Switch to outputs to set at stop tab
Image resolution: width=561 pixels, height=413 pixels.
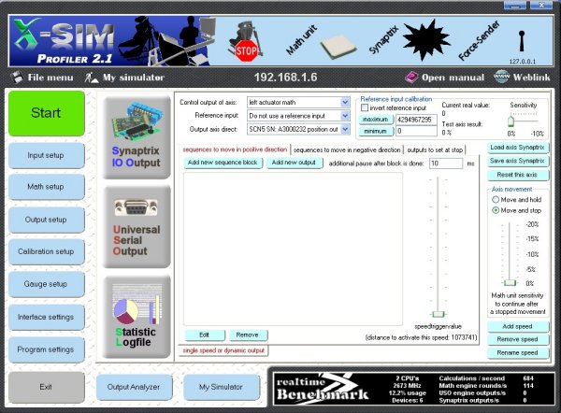tap(435, 150)
